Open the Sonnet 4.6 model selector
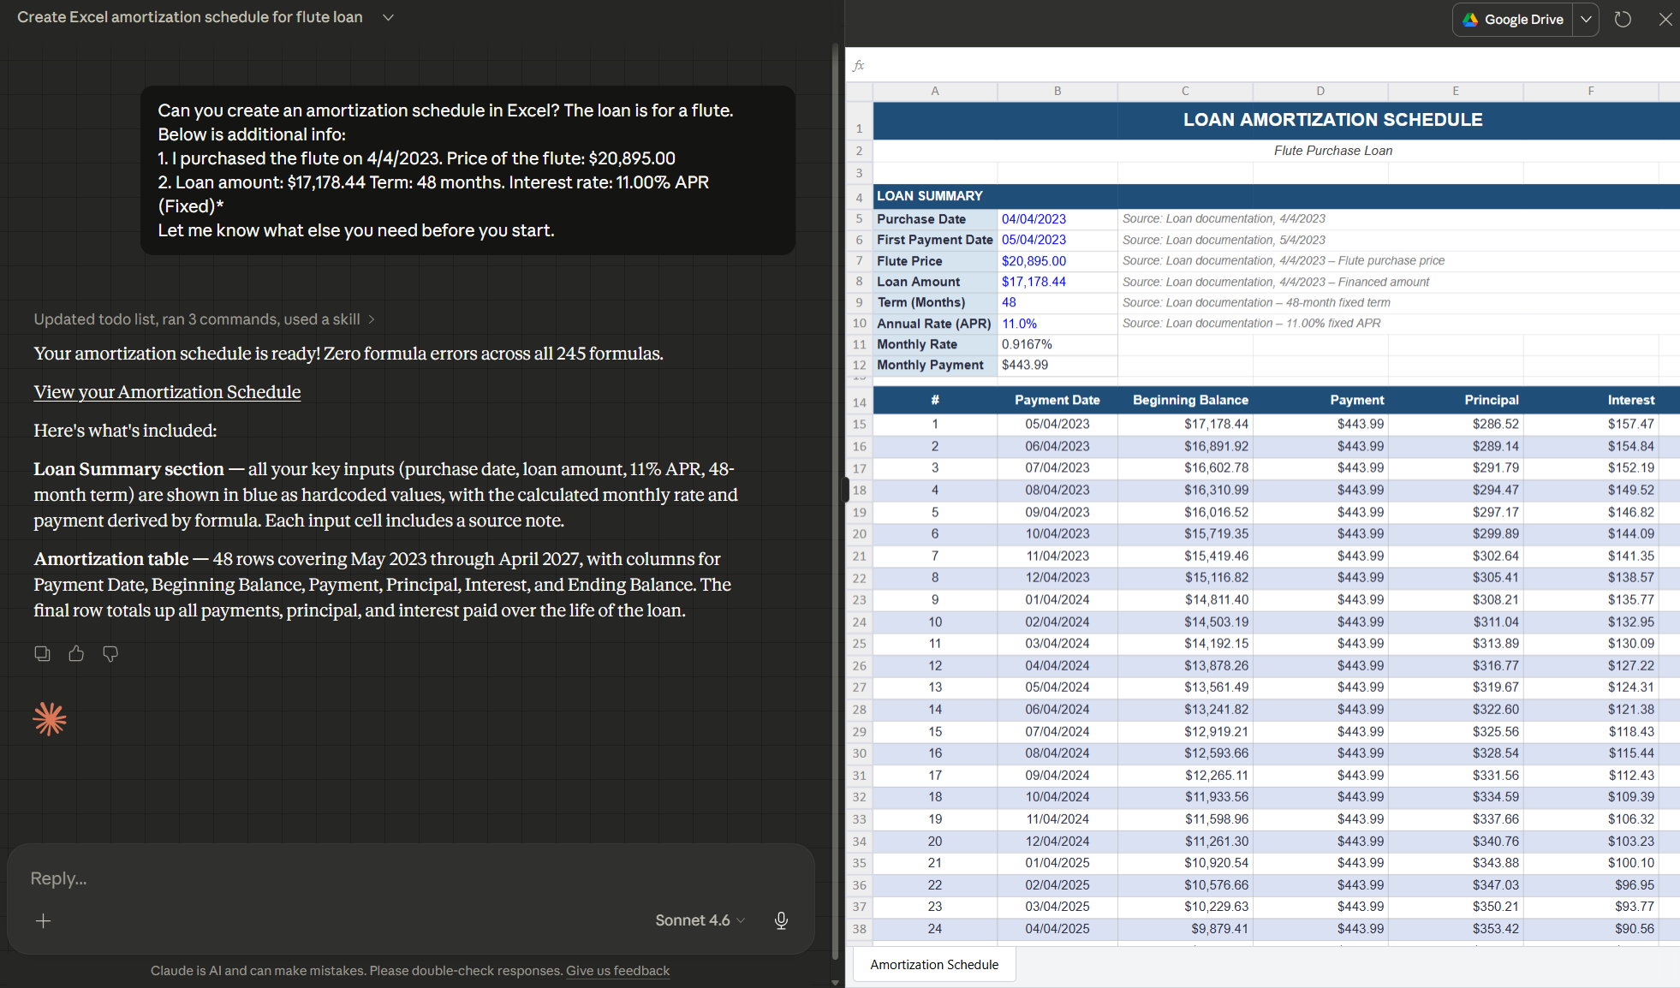The height and width of the screenshot is (988, 1680). [700, 920]
